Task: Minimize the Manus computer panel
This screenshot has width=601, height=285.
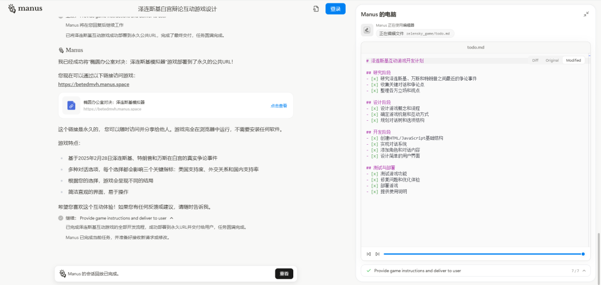Action: coord(586,14)
